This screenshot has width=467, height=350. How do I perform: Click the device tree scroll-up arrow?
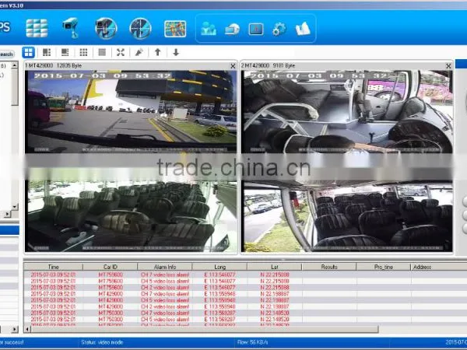[15, 65]
